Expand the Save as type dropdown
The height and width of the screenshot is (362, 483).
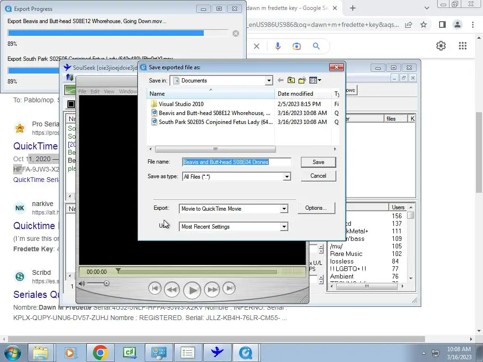point(287,177)
